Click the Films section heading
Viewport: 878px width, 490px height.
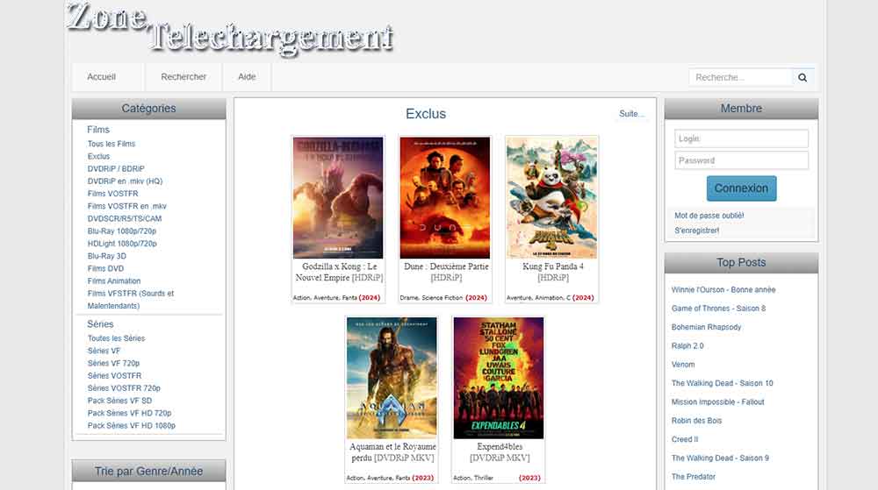(98, 130)
